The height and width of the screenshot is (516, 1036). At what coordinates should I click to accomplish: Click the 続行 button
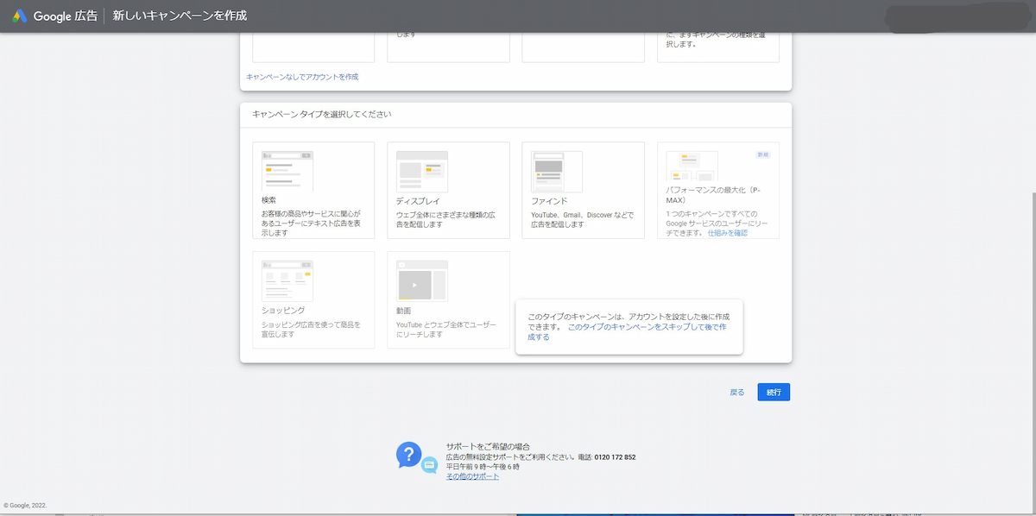[x=774, y=392]
